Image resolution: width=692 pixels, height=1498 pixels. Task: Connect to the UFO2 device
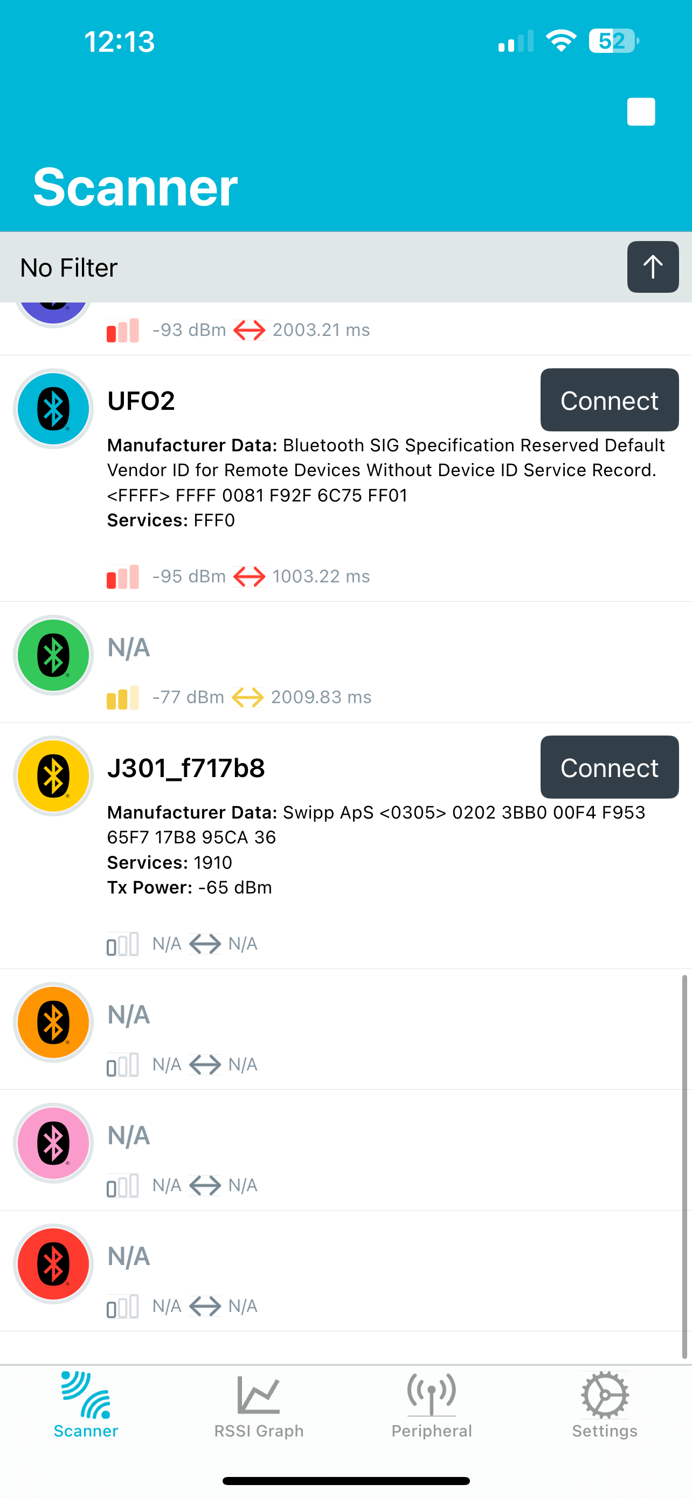tap(610, 400)
